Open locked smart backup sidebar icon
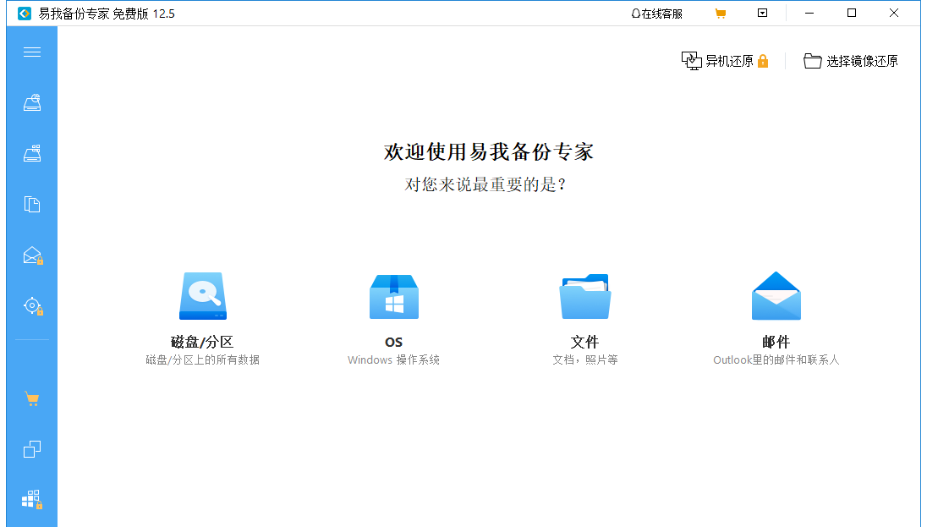Screen dimensions: 927x527 pyautogui.click(x=32, y=306)
